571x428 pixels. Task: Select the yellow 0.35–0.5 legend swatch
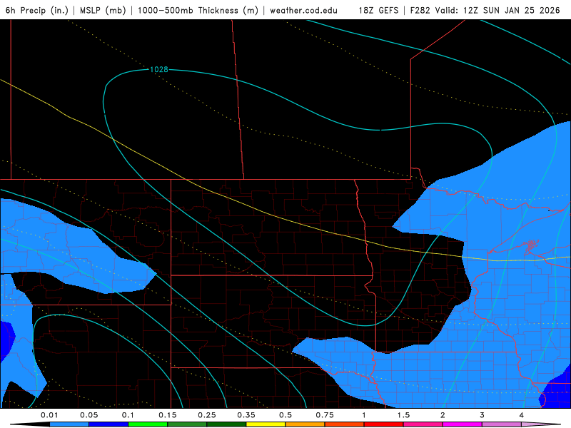tap(266, 424)
